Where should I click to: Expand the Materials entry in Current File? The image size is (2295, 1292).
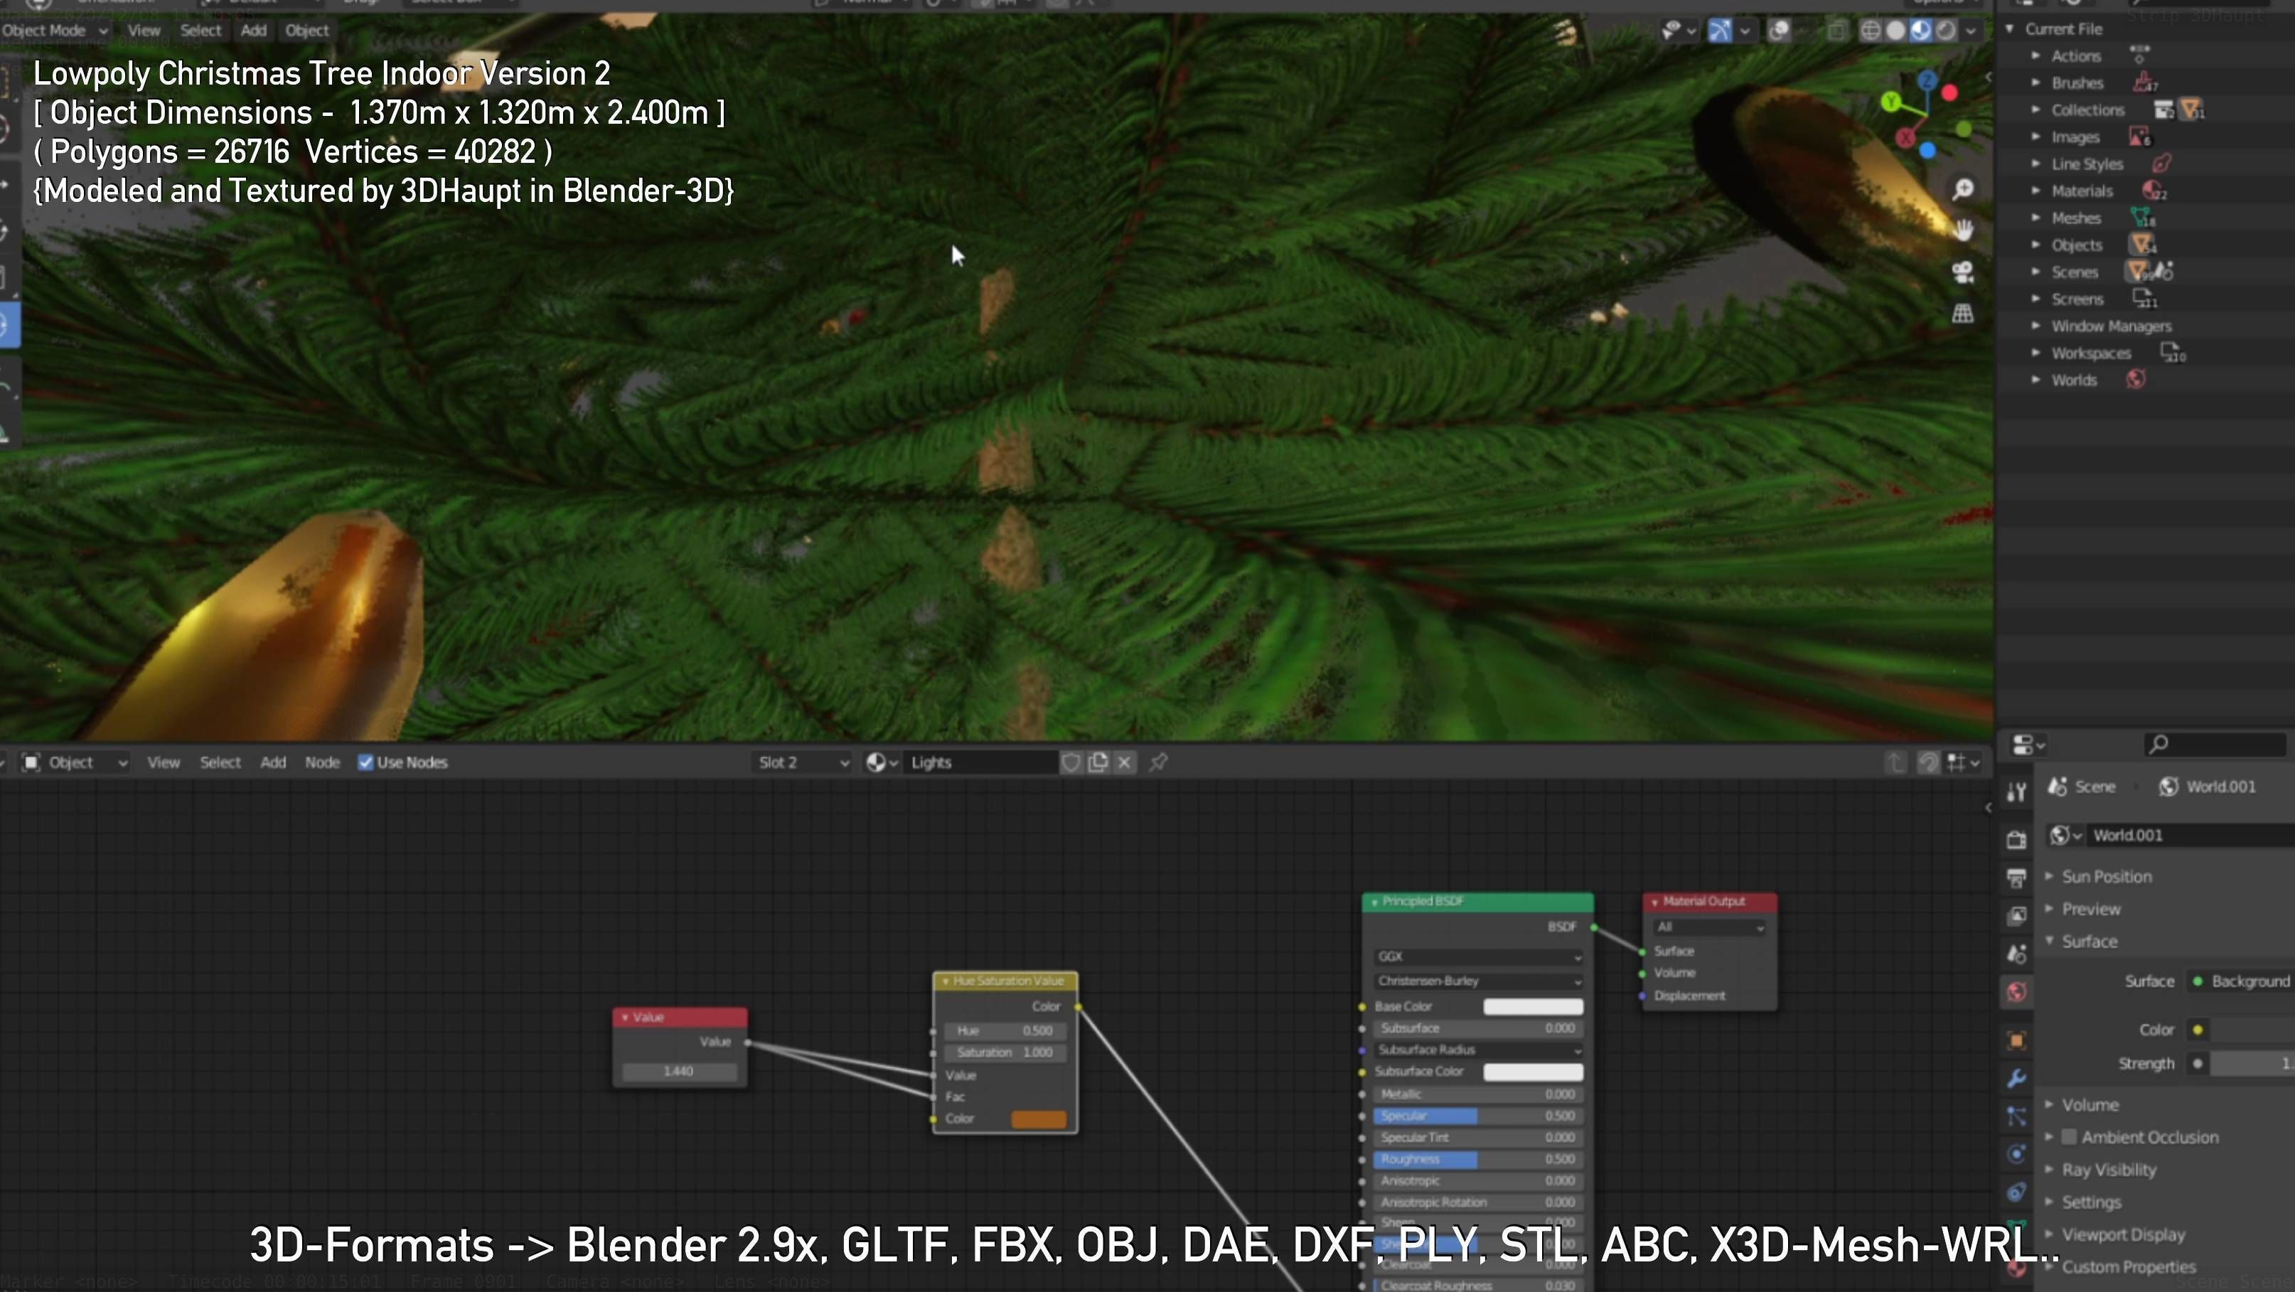(2035, 191)
